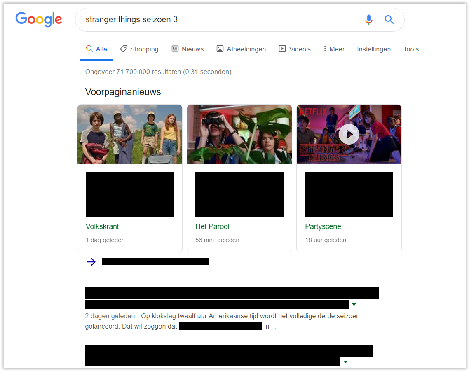This screenshot has width=469, height=371.
Task: Expand the Meer menu
Action: [x=334, y=49]
